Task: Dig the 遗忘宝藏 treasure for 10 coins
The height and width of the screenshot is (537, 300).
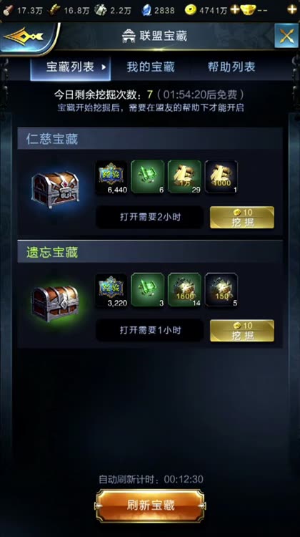Action: [x=242, y=331]
